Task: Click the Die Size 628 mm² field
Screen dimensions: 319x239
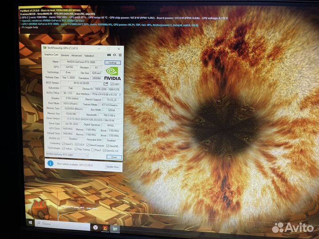Action: (97, 73)
